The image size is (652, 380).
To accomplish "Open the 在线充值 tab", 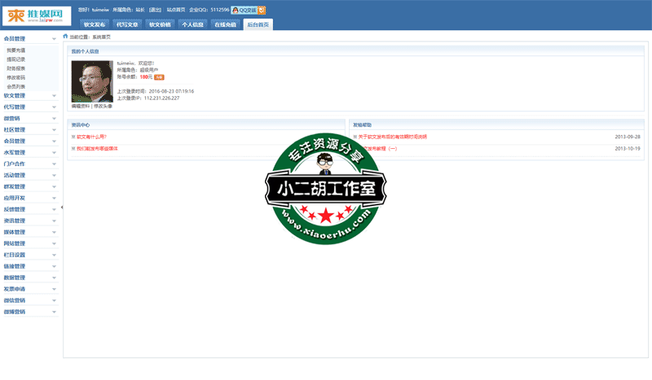I will (225, 24).
